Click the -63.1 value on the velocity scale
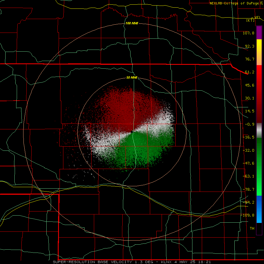Screen dimensions: 264x264 (248, 176)
